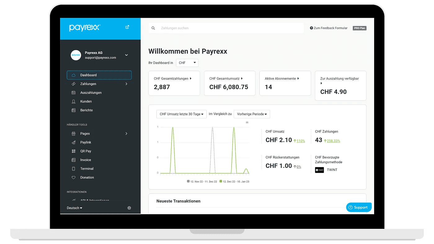Open external link icon beside Payrexx logo
This screenshot has width=434, height=244.
coord(127,27)
